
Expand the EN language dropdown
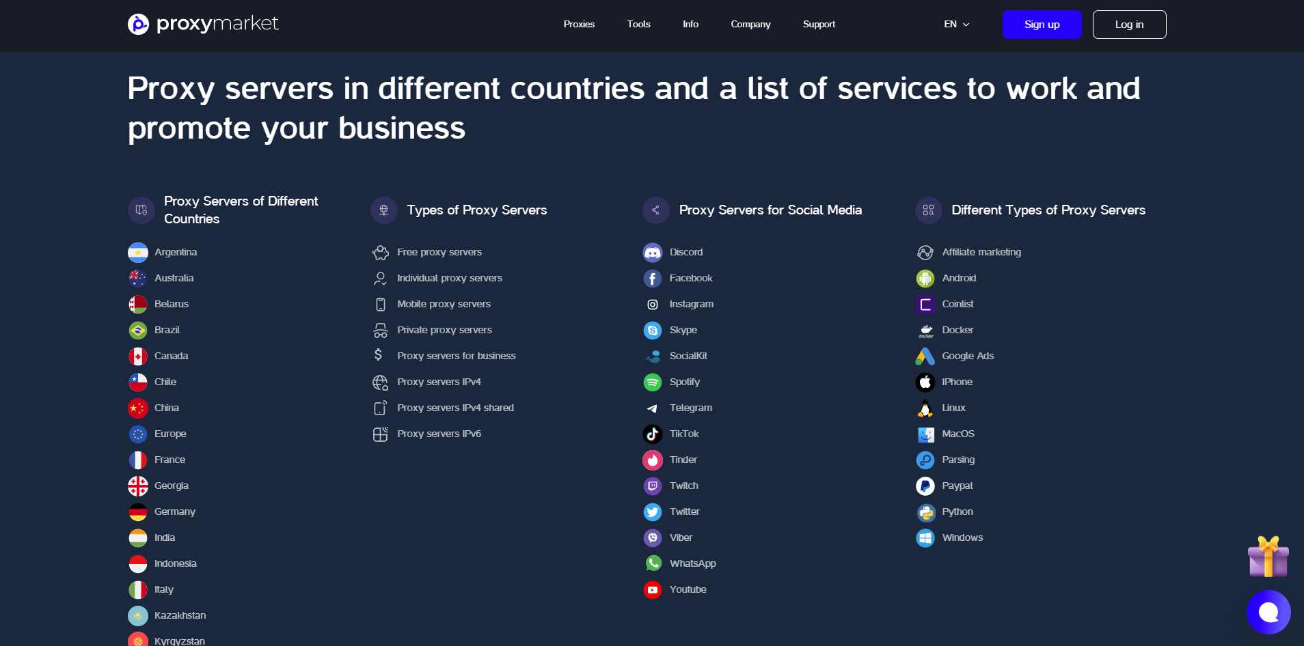(x=957, y=25)
